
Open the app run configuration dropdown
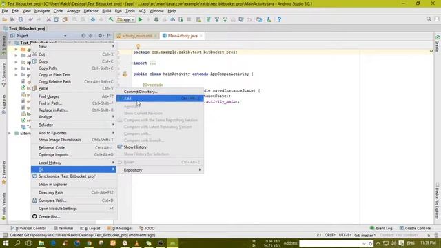[125, 20]
